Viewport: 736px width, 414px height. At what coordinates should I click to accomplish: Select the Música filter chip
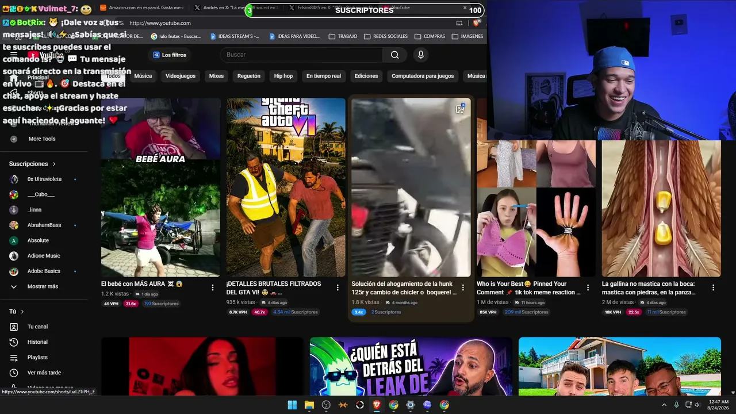143,76
